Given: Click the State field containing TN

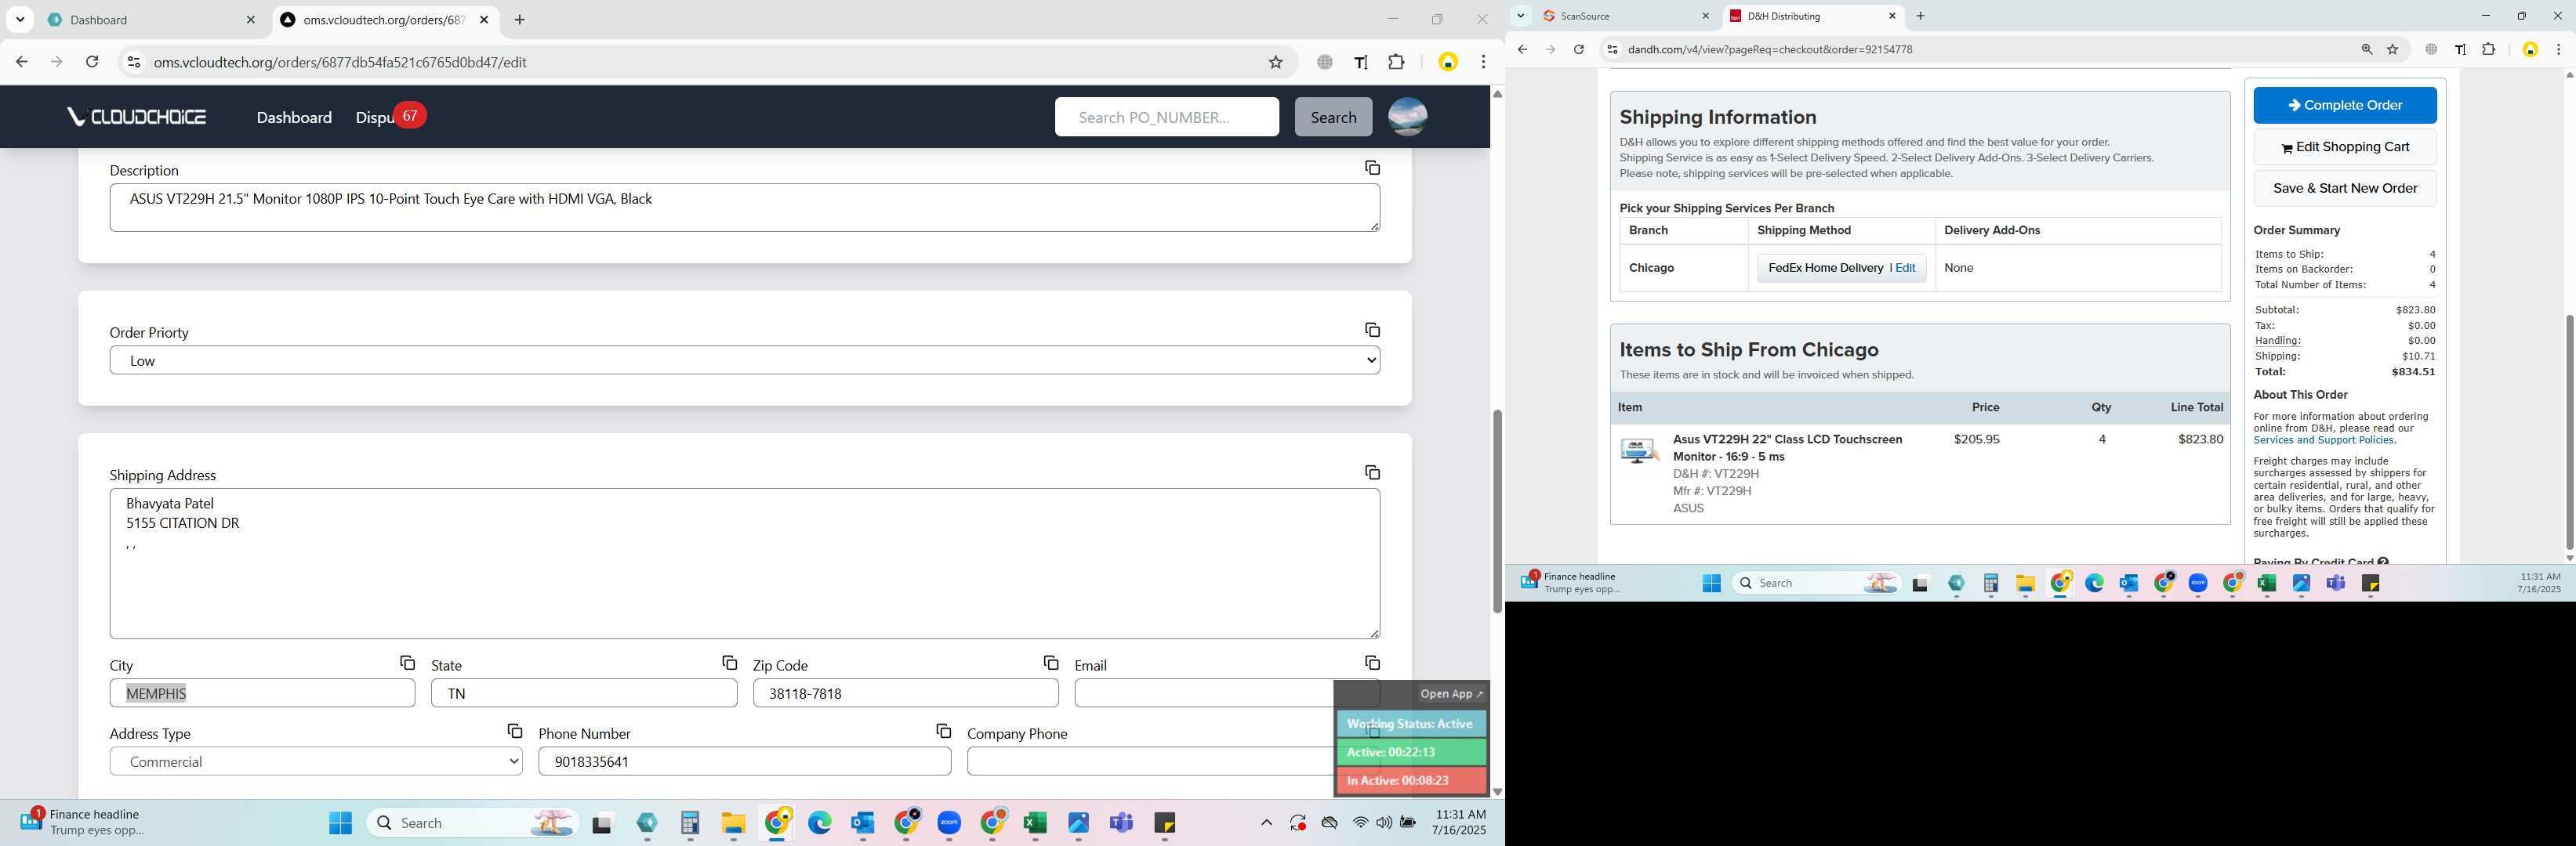Looking at the screenshot, I should tap(584, 693).
